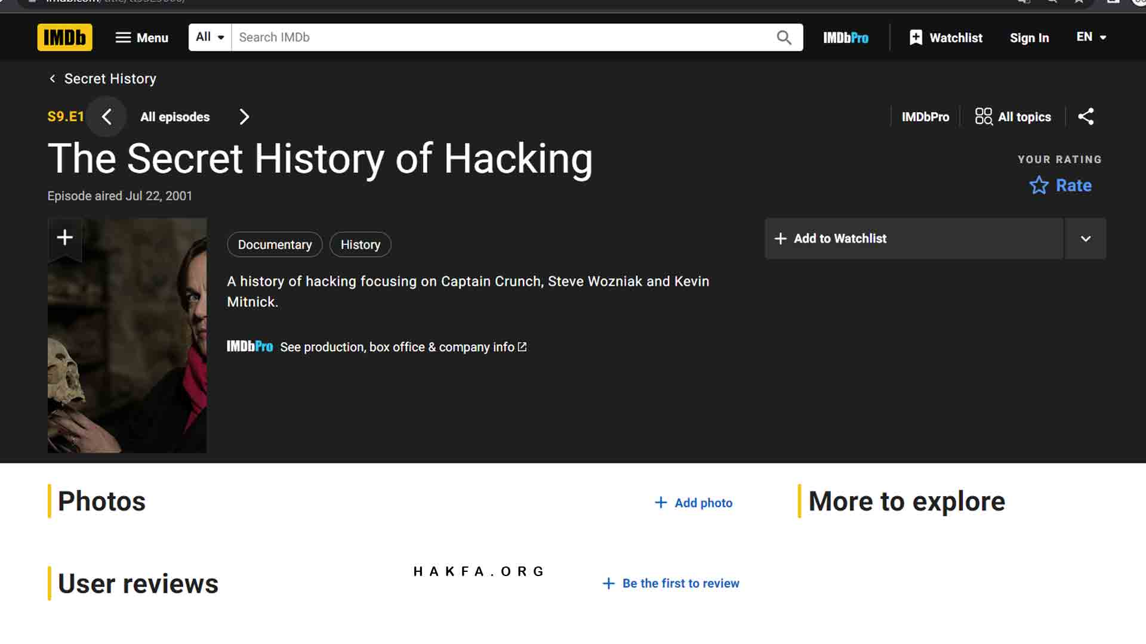Screen dimensions: 1146x644
Task: Open the Watchlist in the header
Action: tap(945, 38)
